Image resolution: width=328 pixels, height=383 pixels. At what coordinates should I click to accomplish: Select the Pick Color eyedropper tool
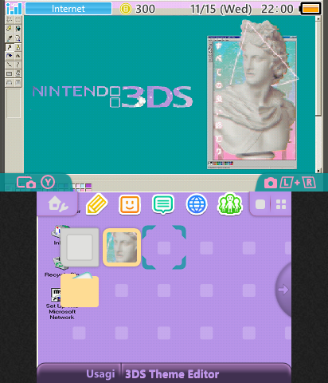10,38
